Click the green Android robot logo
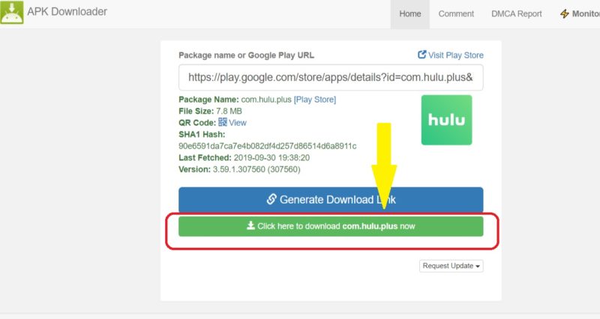600x319 pixels. (x=11, y=13)
